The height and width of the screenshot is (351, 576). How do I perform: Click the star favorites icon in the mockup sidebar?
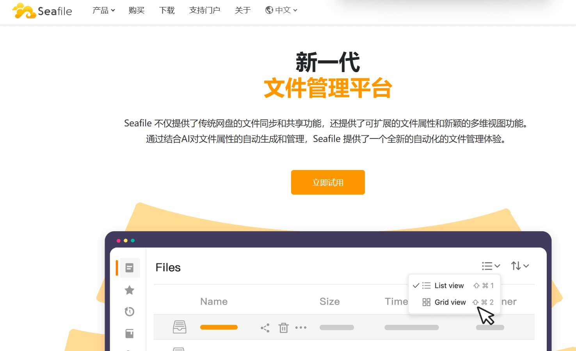point(130,290)
